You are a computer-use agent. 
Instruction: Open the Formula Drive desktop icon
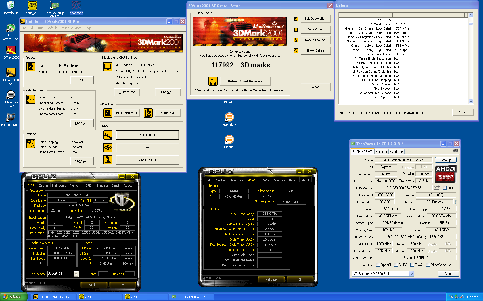11,119
